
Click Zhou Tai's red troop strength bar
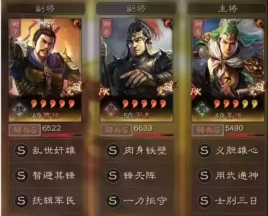click(153, 135)
